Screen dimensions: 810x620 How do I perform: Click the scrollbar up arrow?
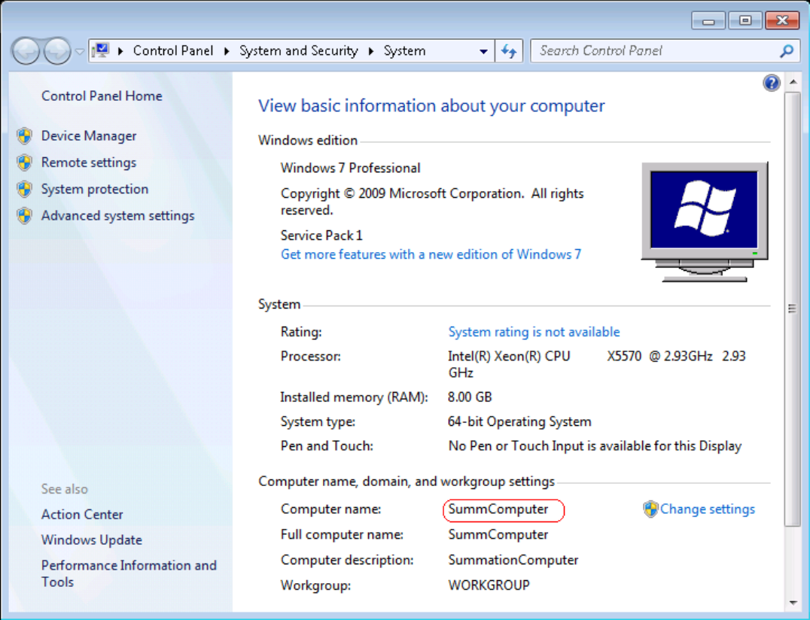[x=793, y=83]
